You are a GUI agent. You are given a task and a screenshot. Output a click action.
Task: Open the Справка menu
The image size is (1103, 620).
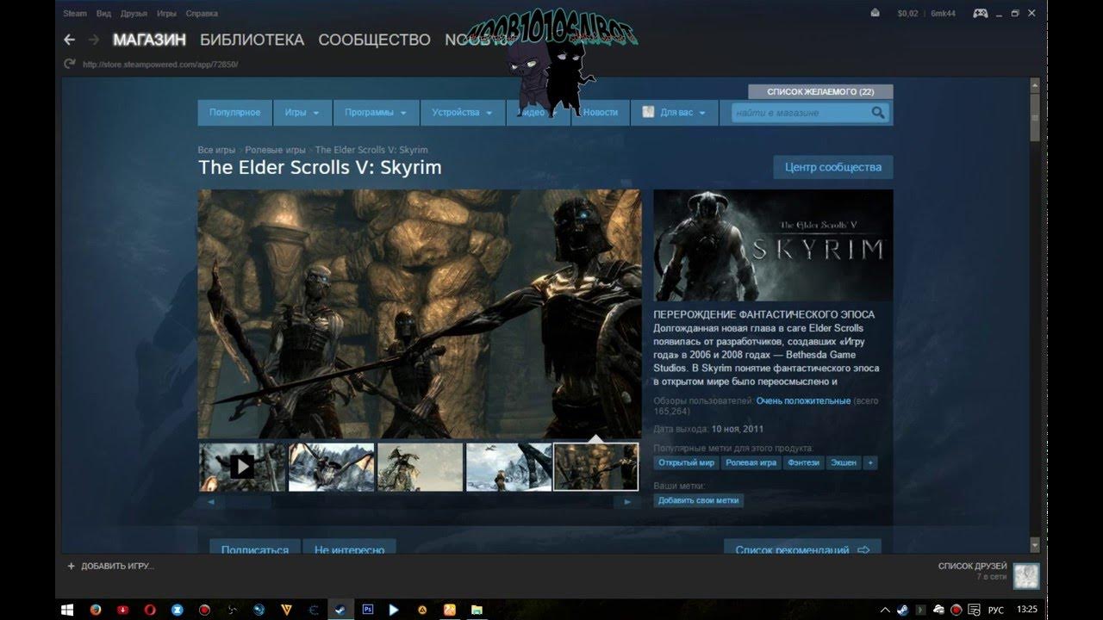[x=202, y=14]
